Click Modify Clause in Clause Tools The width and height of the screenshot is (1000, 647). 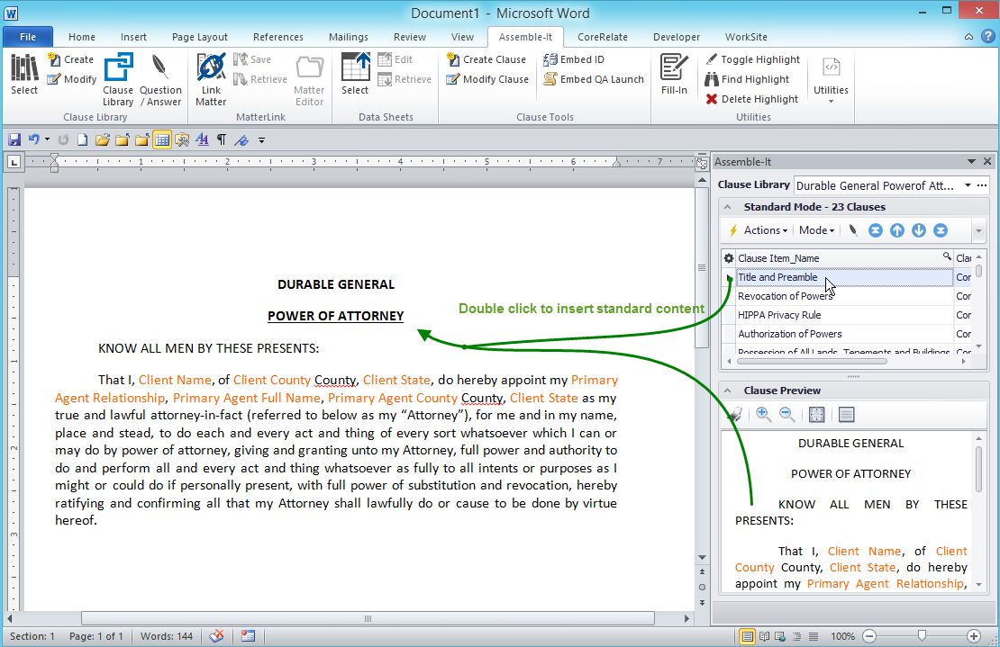coord(487,79)
